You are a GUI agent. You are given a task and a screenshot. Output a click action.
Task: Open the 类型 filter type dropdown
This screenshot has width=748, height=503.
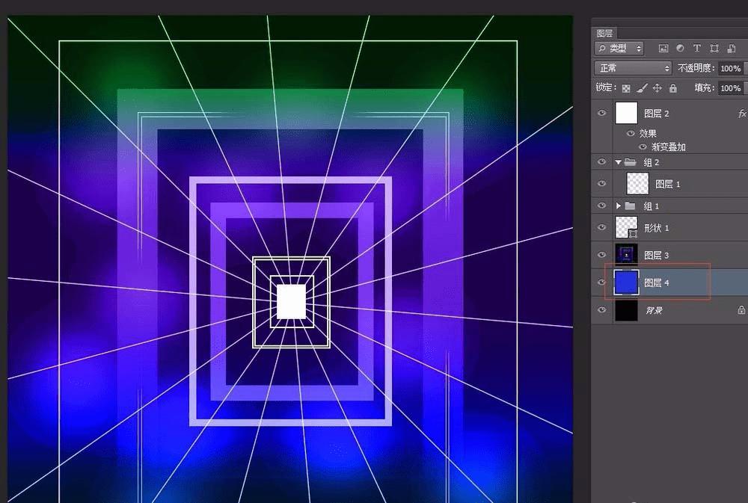619,48
